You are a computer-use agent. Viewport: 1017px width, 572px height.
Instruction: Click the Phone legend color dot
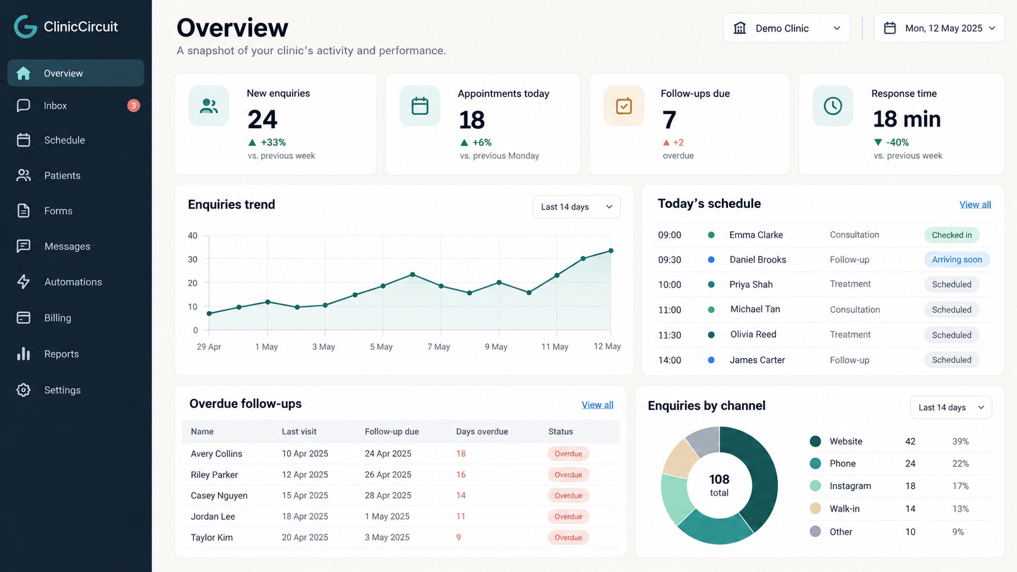click(x=816, y=463)
